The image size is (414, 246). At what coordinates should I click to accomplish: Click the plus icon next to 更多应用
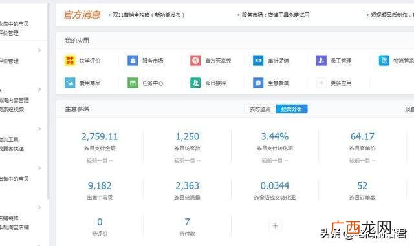[x=321, y=83]
